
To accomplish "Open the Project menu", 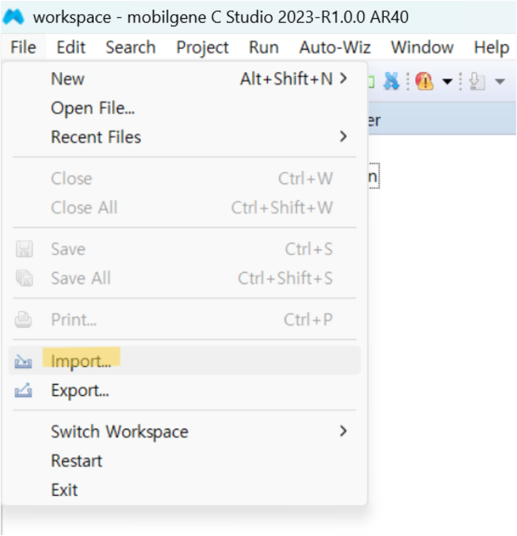I will coord(202,47).
